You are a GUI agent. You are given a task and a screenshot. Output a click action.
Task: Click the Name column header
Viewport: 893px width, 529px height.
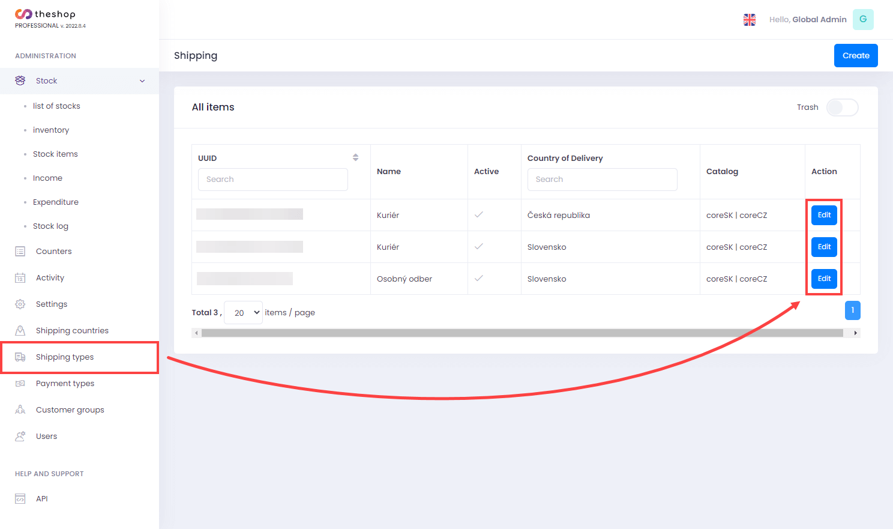pyautogui.click(x=389, y=171)
